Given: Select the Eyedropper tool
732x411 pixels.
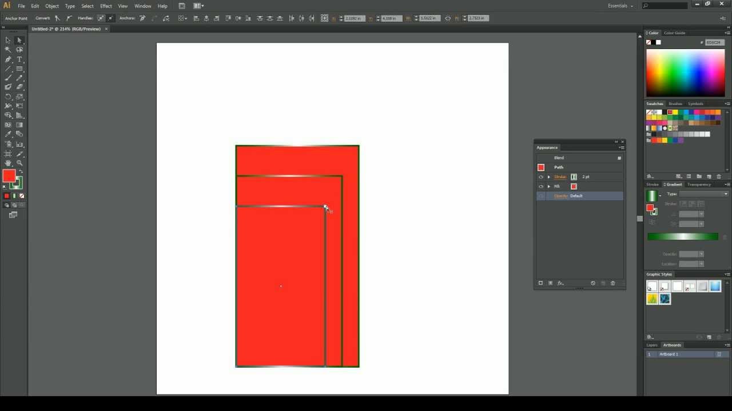Looking at the screenshot, I should coord(8,134).
